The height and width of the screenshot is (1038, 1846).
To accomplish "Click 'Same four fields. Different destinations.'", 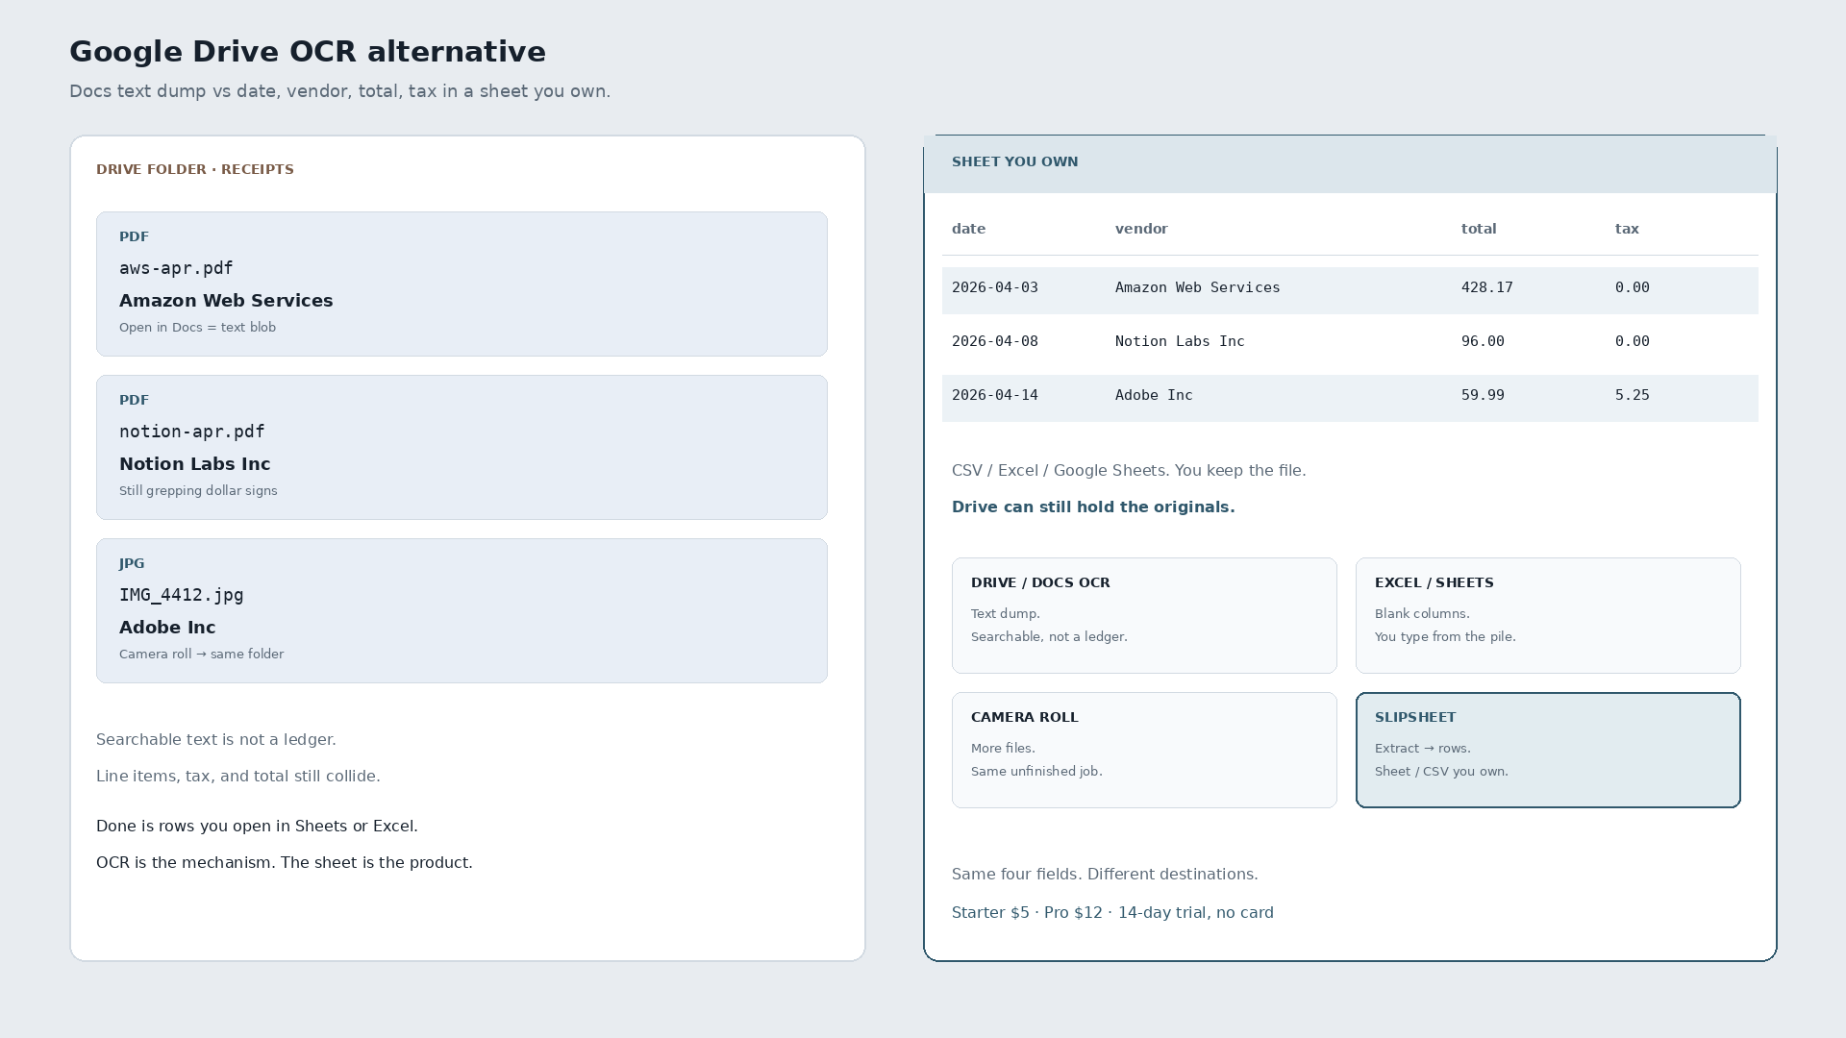I will [1105, 875].
